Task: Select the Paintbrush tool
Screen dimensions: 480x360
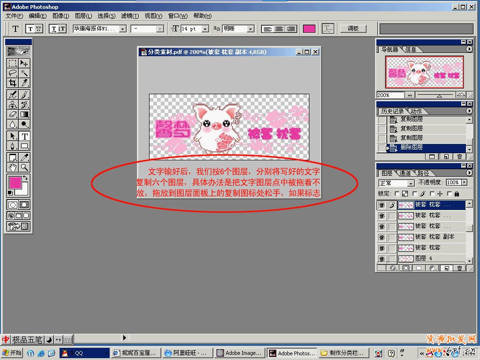Action: click(24, 95)
